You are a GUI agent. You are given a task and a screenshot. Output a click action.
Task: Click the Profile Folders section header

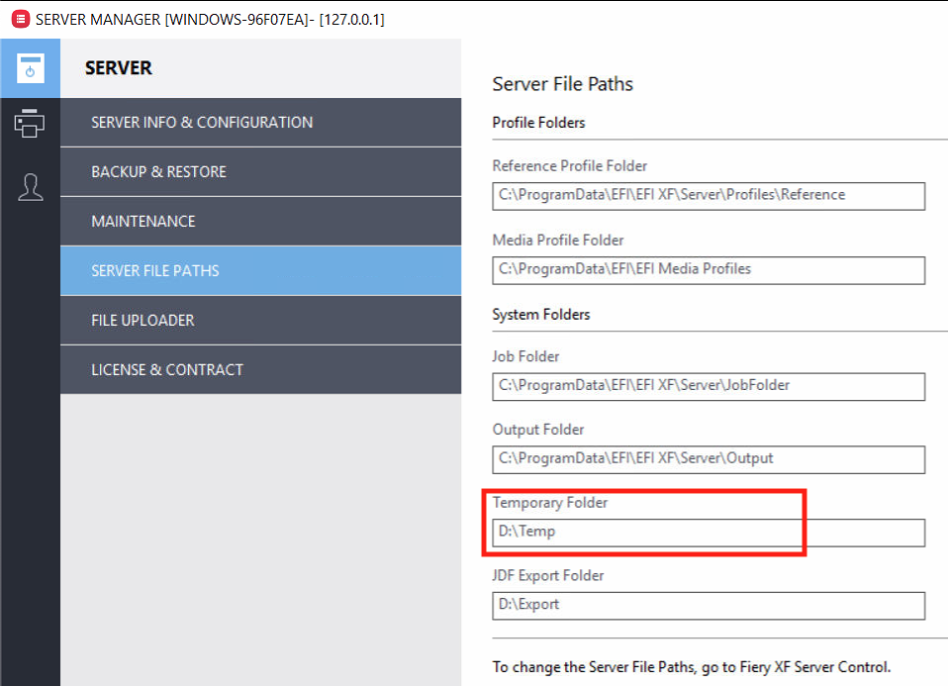tap(538, 122)
